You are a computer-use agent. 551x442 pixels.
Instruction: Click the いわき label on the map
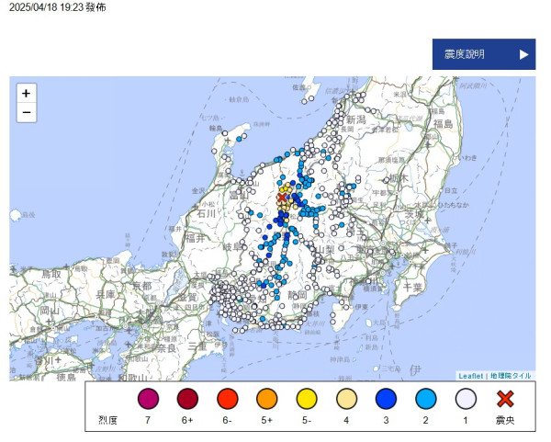(467, 157)
